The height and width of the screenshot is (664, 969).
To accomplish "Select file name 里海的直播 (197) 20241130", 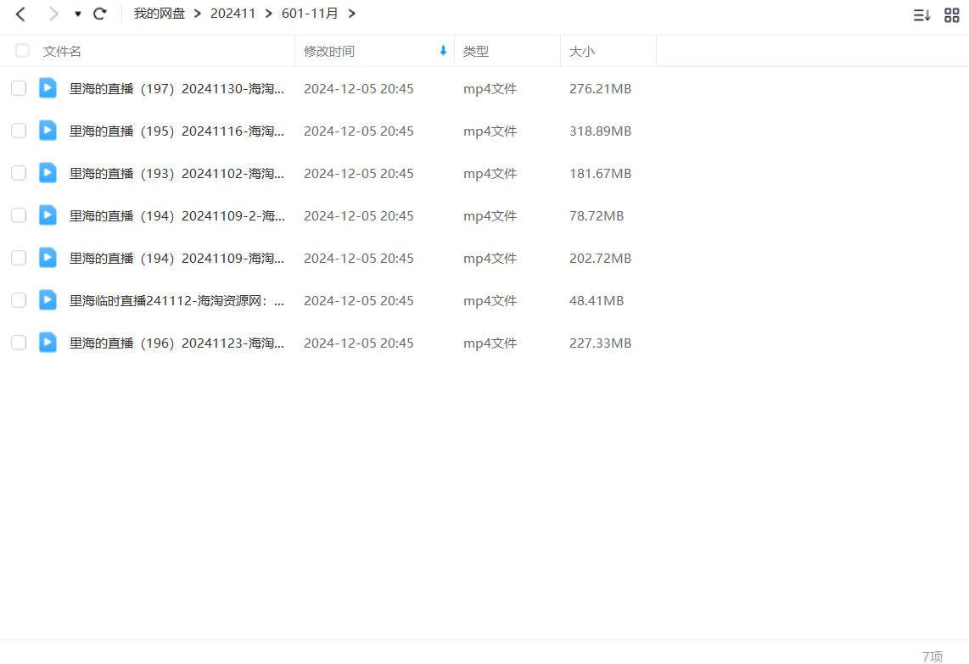I will coord(176,89).
